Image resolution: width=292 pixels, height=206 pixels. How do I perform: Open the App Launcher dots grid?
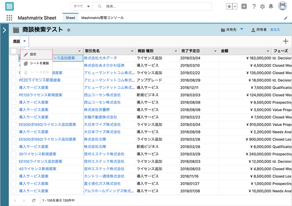pos(9,17)
